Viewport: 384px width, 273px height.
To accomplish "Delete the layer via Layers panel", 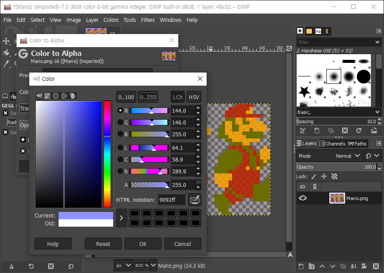I will pyautogui.click(x=376, y=266).
